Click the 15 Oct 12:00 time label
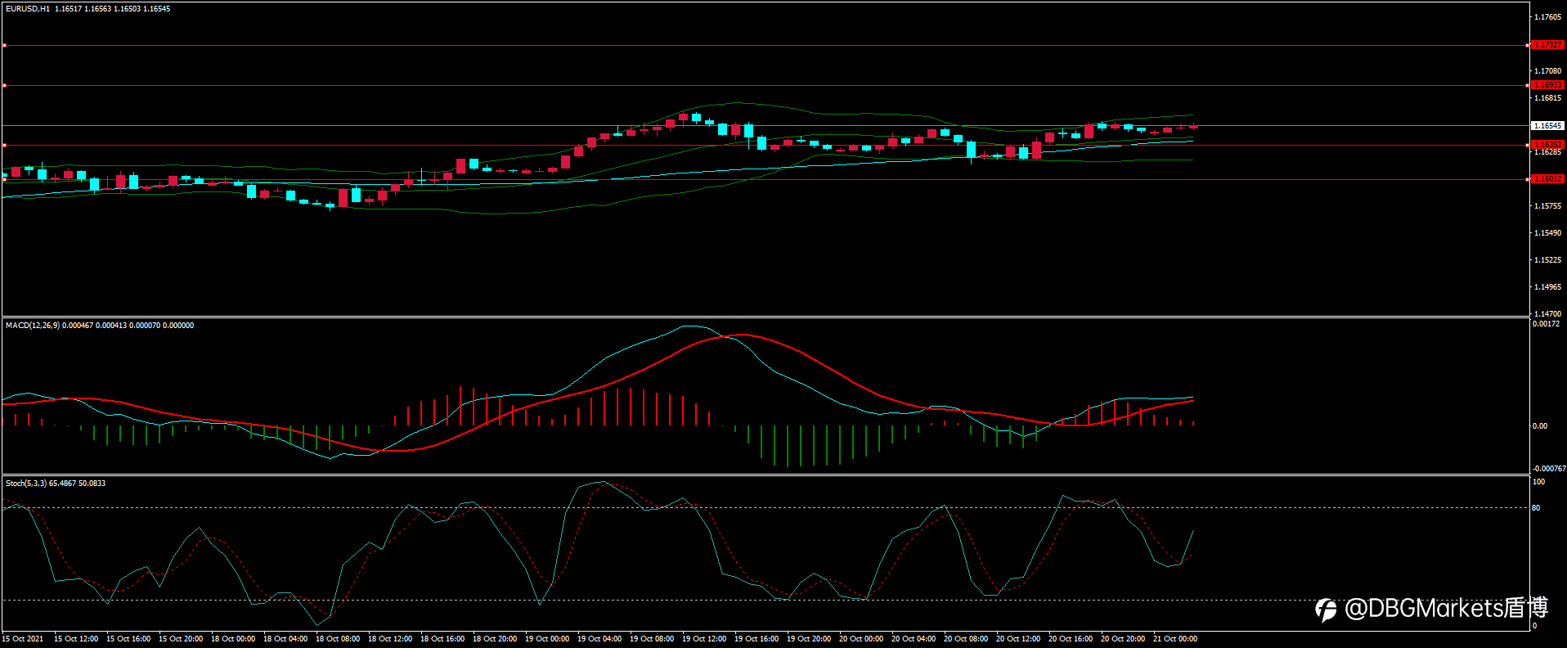Screen dimensions: 1567x648 point(76,639)
